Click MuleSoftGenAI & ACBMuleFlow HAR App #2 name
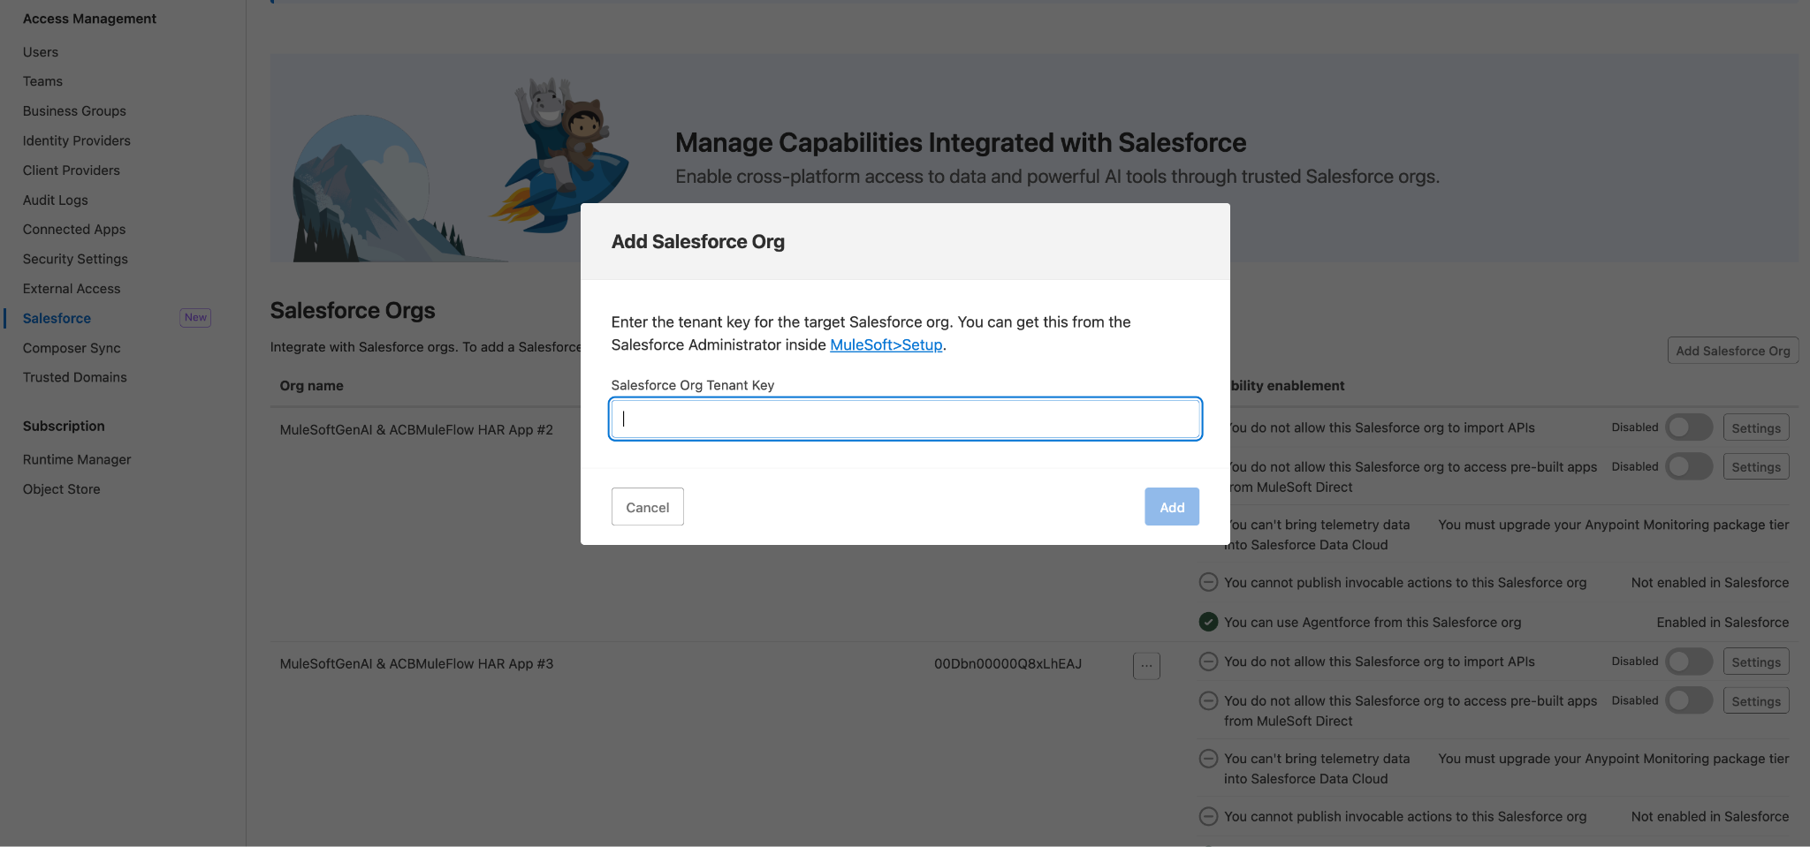The height and width of the screenshot is (847, 1810). coord(416,430)
